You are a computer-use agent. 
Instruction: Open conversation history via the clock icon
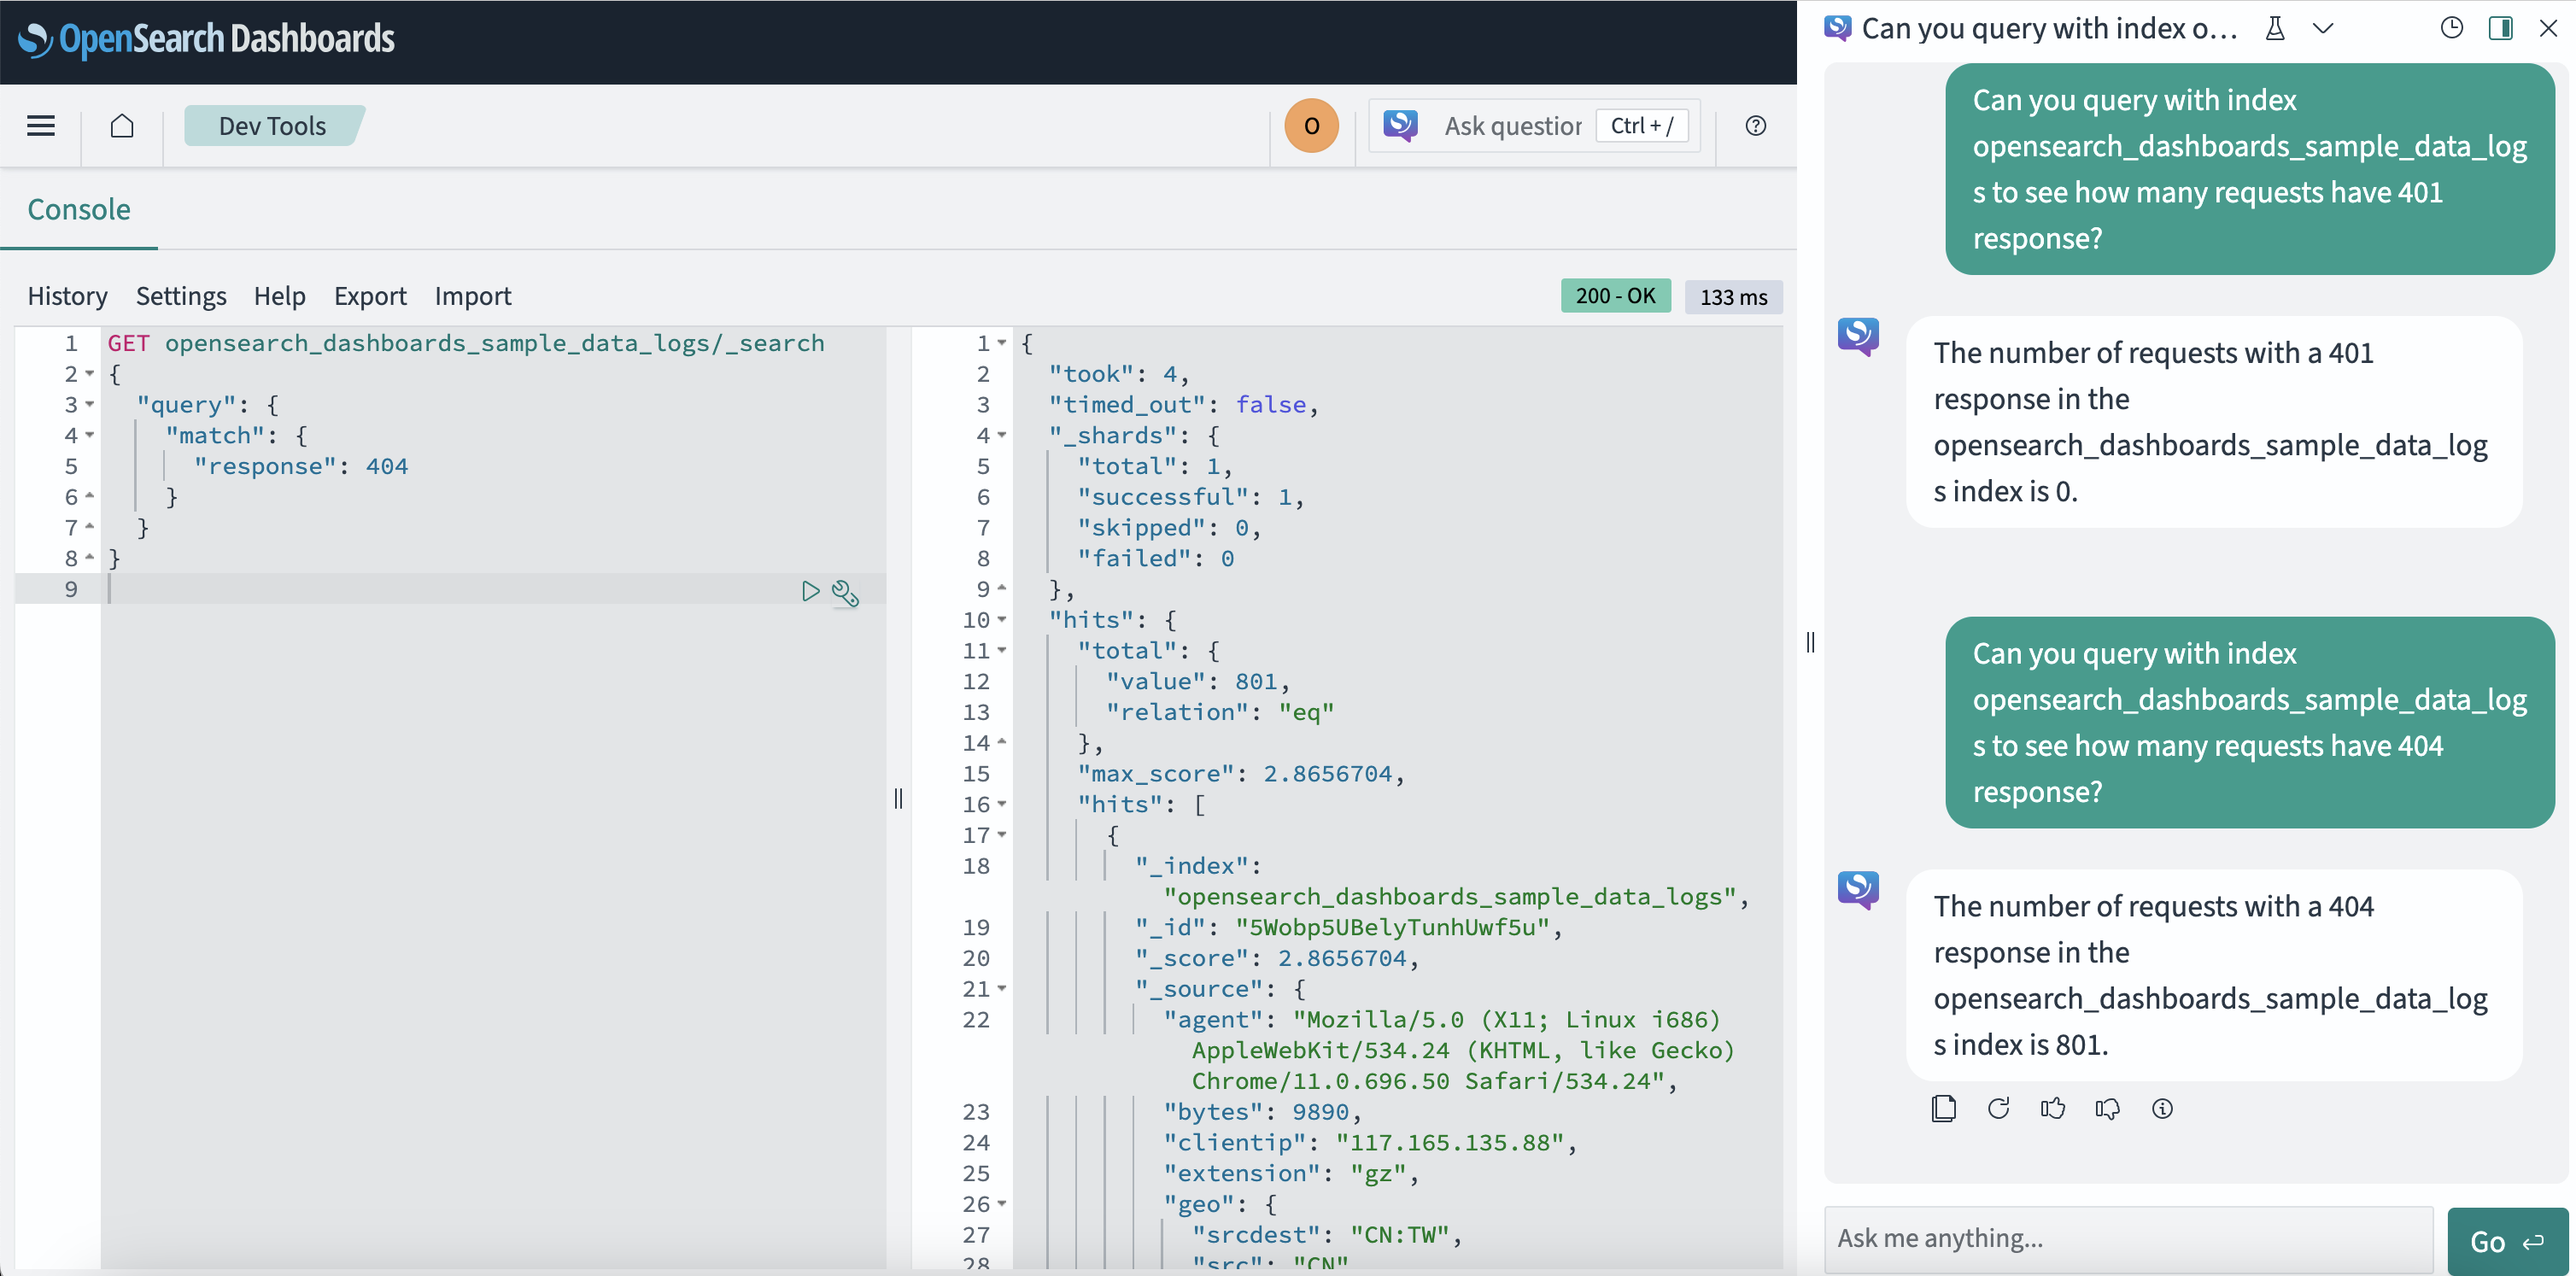(2452, 27)
